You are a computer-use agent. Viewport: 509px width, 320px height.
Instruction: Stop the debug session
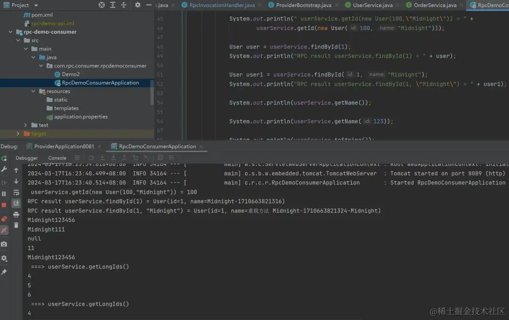(x=4, y=205)
